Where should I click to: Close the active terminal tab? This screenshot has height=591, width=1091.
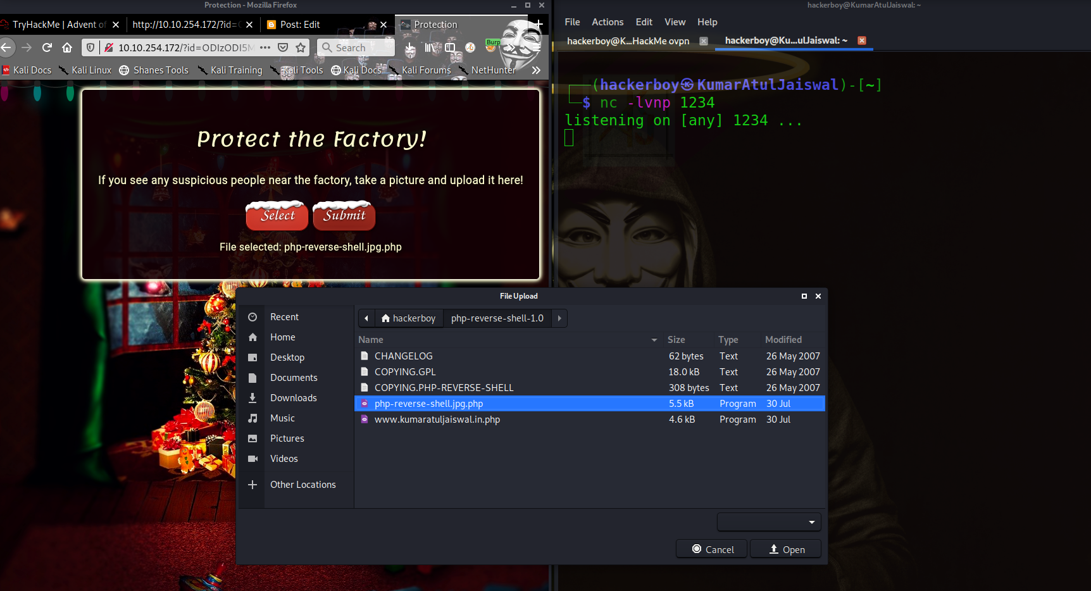pyautogui.click(x=861, y=40)
